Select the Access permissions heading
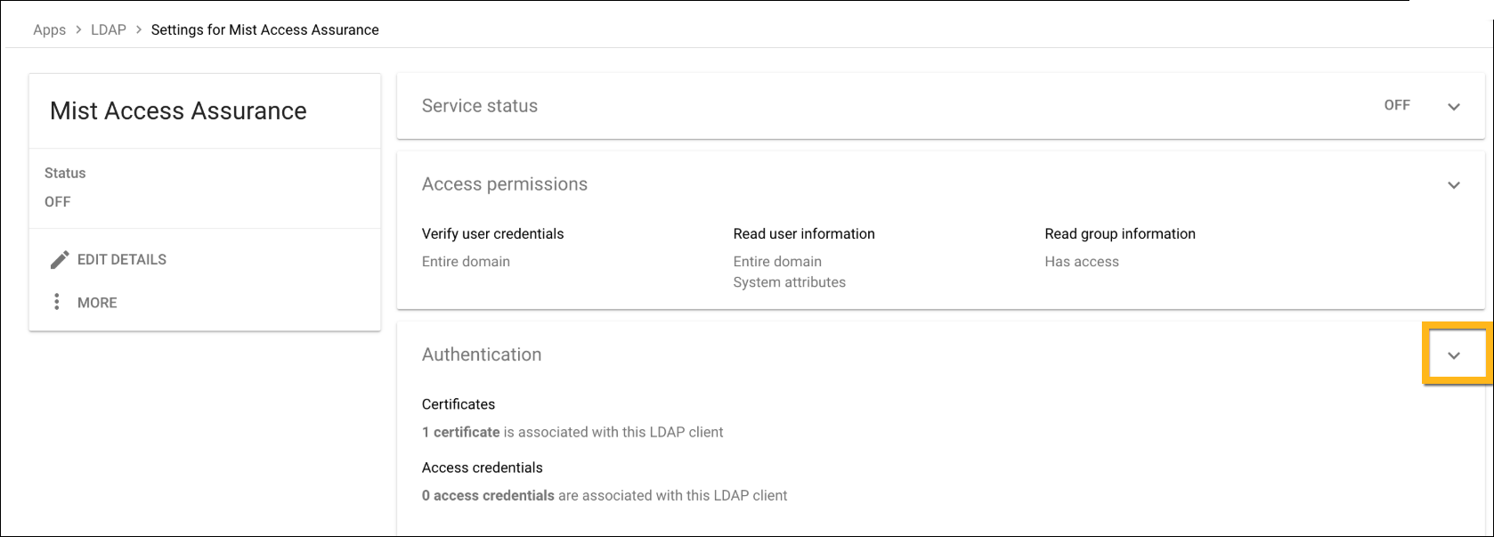1494x537 pixels. [504, 184]
